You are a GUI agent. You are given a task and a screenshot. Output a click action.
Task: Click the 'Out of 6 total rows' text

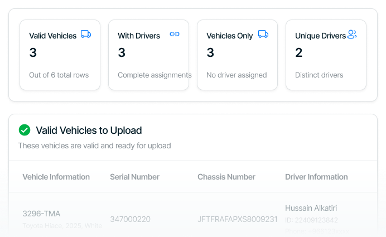click(x=59, y=75)
